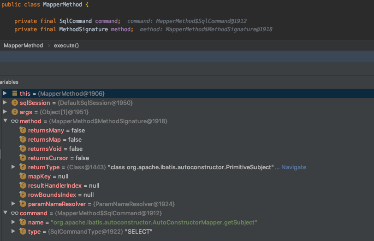Click the PrimitiveSubject class string value
The height and width of the screenshot is (241, 374).
point(191,167)
